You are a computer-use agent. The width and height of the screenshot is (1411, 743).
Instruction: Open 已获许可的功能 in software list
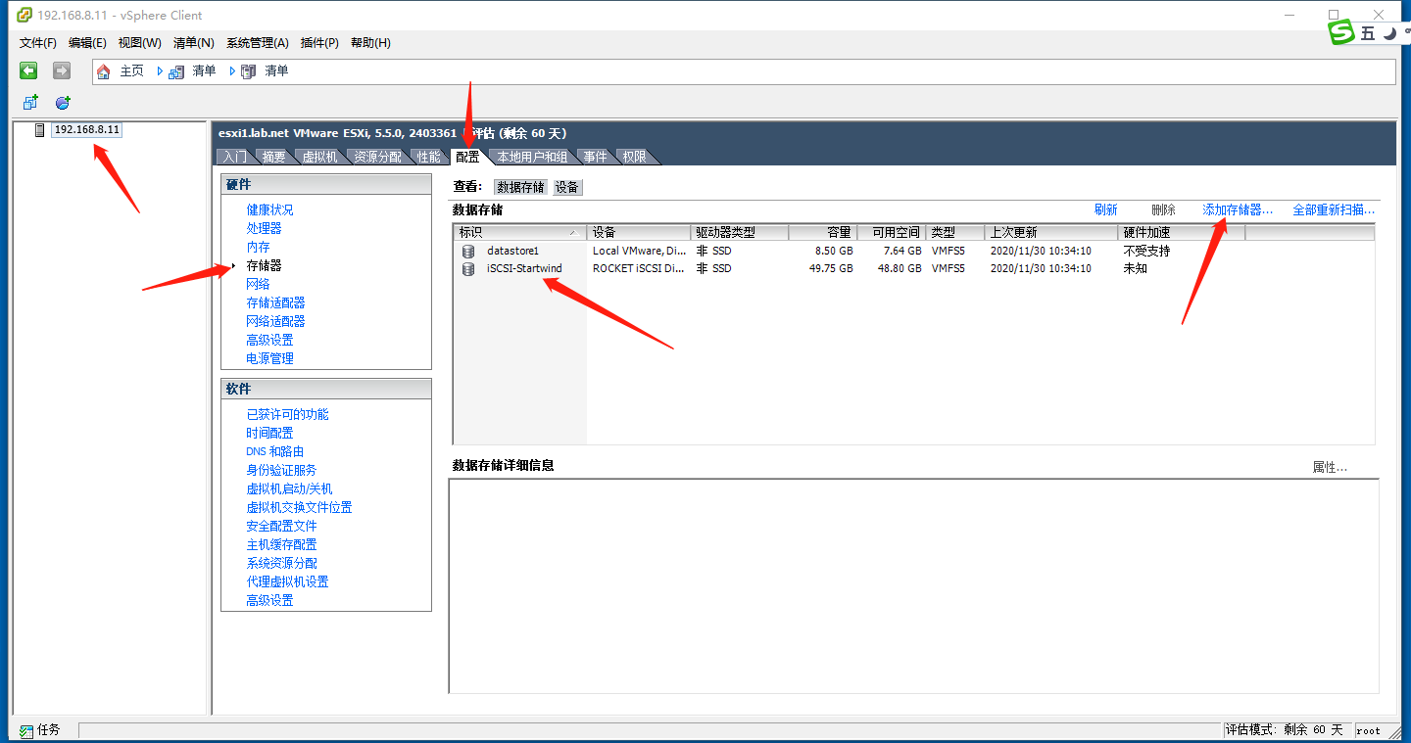(287, 414)
